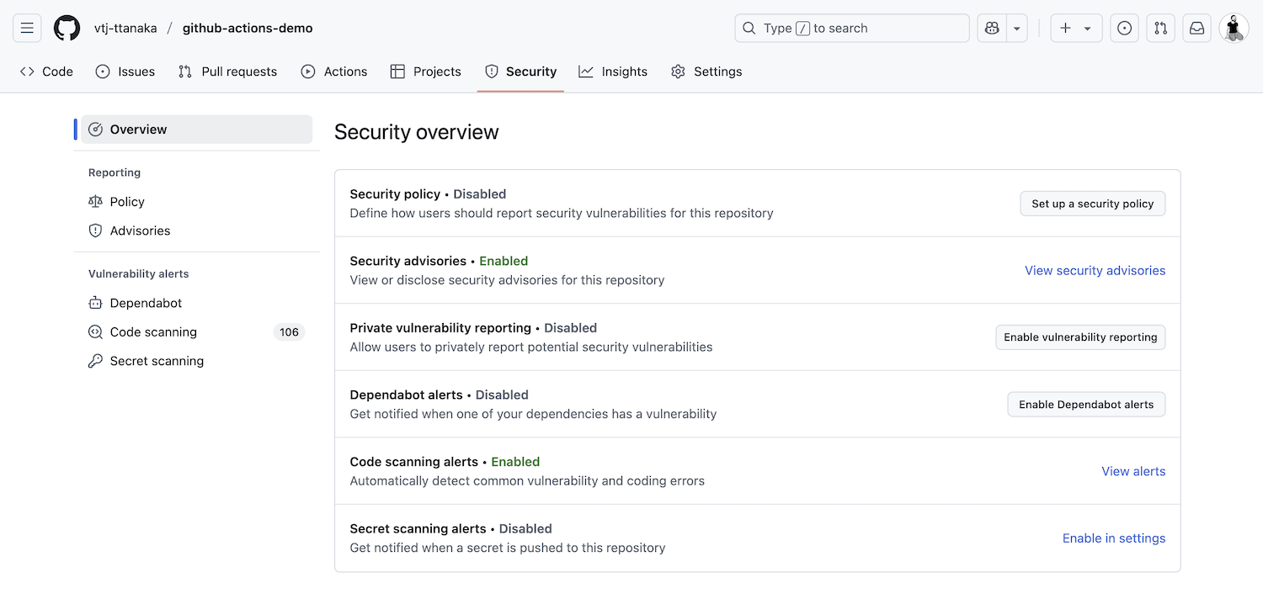The width and height of the screenshot is (1263, 615).
Task: Switch to the Insights tab
Action: (x=613, y=72)
